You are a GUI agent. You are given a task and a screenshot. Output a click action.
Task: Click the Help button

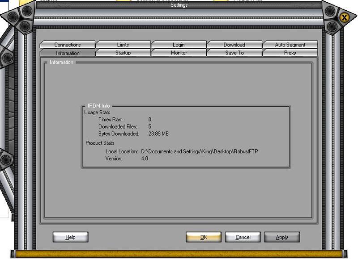[70, 237]
